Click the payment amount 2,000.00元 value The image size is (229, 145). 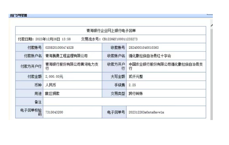55,77
